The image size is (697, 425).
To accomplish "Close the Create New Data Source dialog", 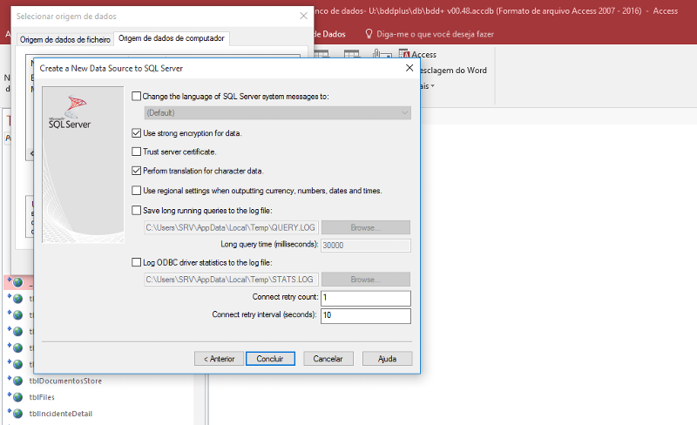I will tap(409, 68).
